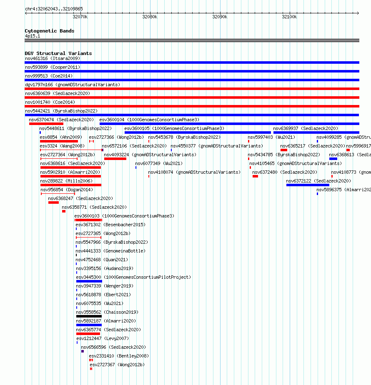The image size is (371, 385).
Task: Click dgv1797n166 (gnomADStructuralVariants) label
Action: pos(73,85)
